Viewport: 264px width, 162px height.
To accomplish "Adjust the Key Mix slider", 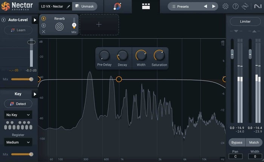I will tap(22, 154).
